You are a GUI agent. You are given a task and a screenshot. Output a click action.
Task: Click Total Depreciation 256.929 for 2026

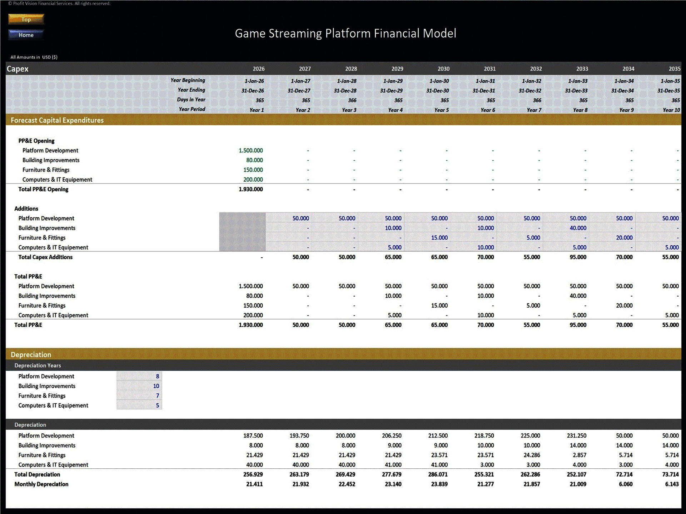tap(253, 474)
